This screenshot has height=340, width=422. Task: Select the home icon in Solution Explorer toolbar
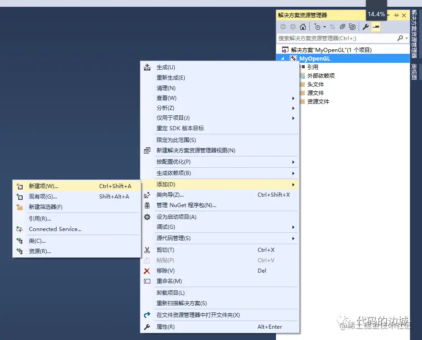(302, 27)
